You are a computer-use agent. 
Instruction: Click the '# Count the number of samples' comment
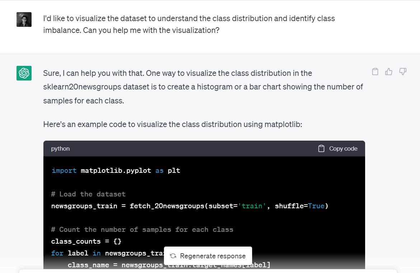tap(142, 229)
